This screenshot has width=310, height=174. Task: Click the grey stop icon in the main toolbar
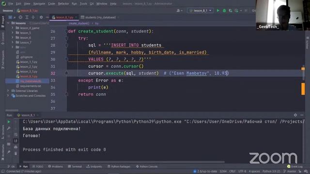coord(246,11)
